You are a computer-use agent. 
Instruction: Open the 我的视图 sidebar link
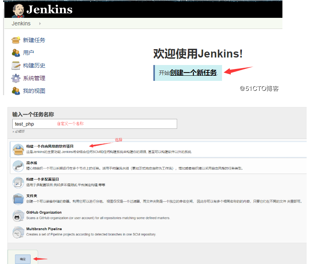[x=34, y=91]
